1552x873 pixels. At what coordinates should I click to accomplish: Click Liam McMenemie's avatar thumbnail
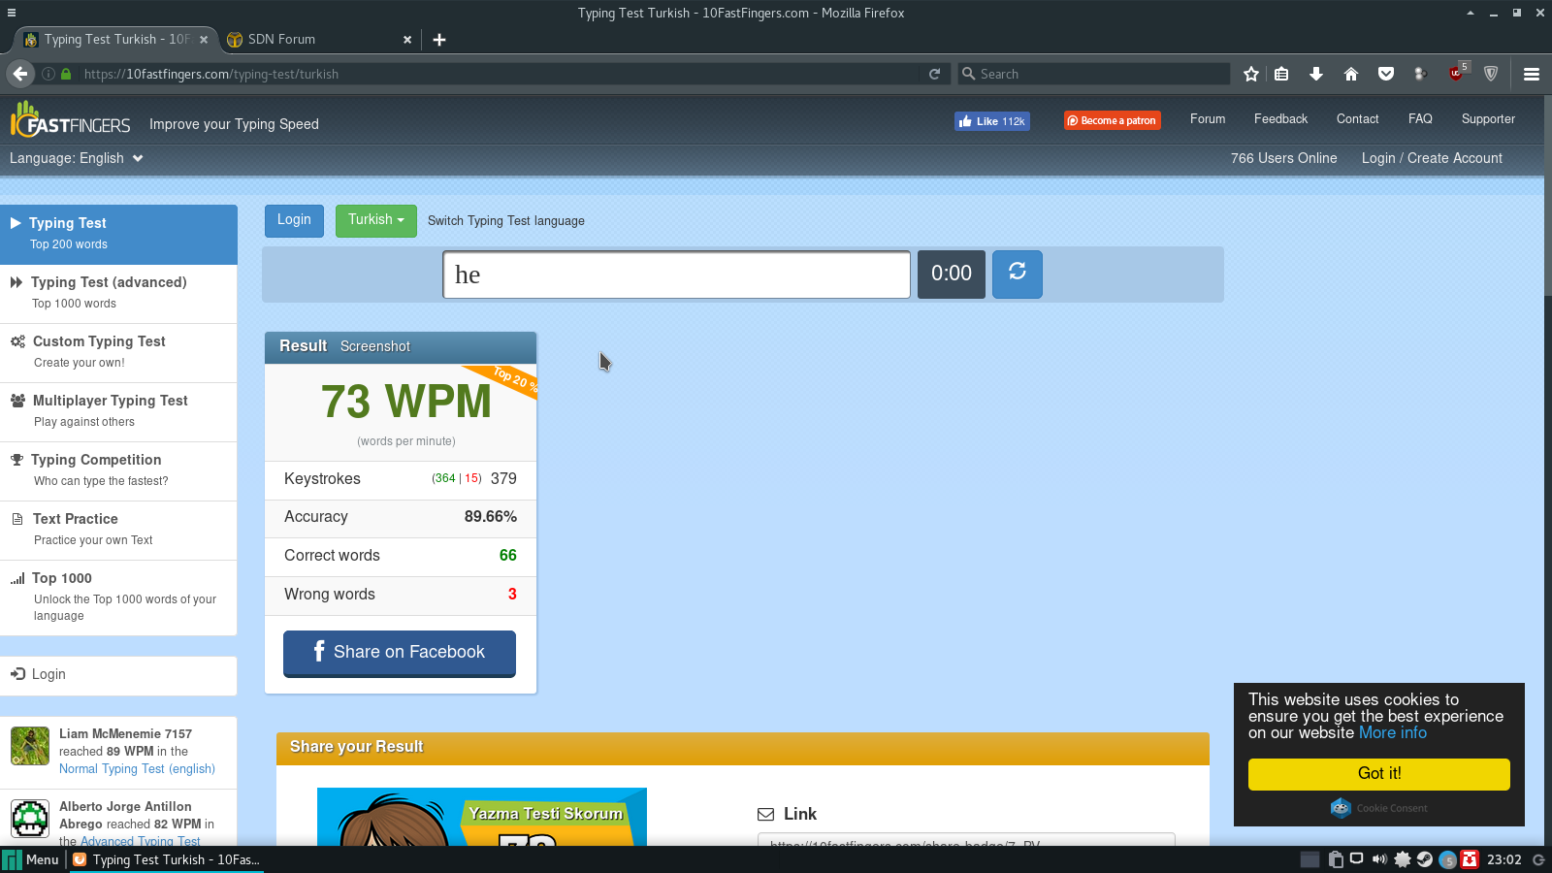click(30, 746)
